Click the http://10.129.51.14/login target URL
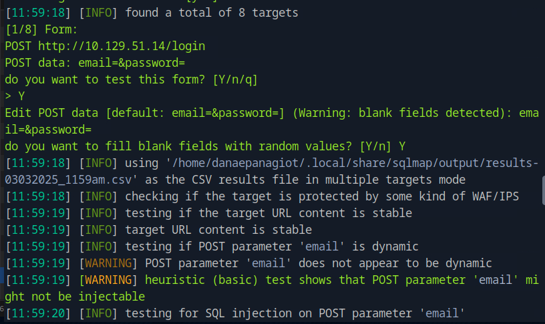The height and width of the screenshot is (324, 545). [121, 46]
